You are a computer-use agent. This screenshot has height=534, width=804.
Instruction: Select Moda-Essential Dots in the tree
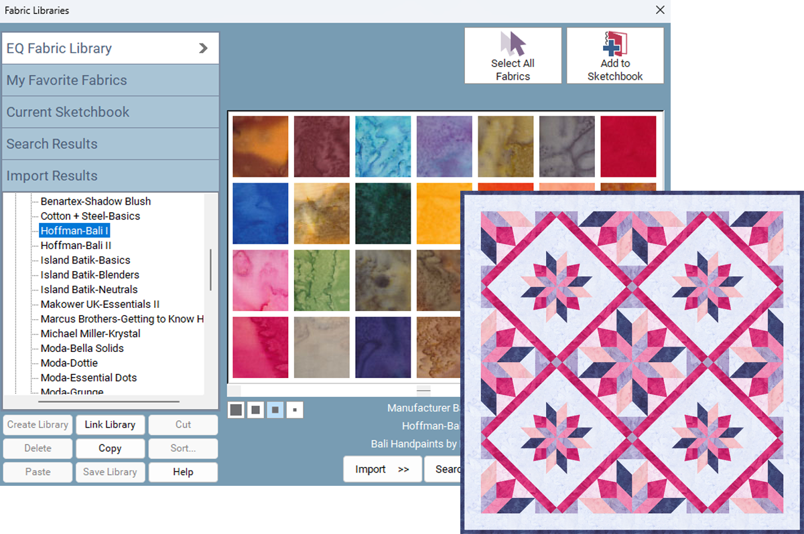88,378
